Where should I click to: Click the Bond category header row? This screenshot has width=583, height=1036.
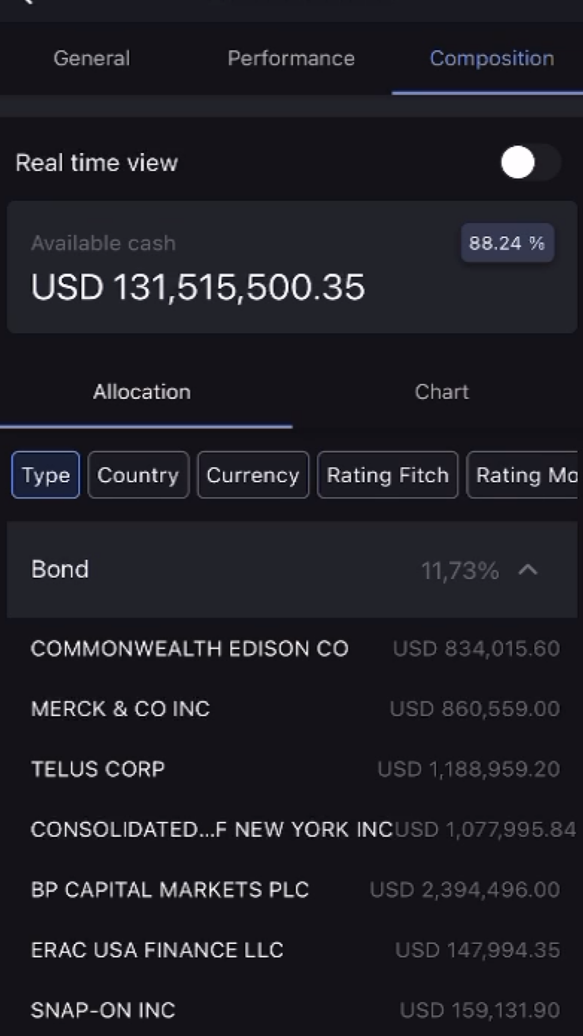[x=292, y=570]
